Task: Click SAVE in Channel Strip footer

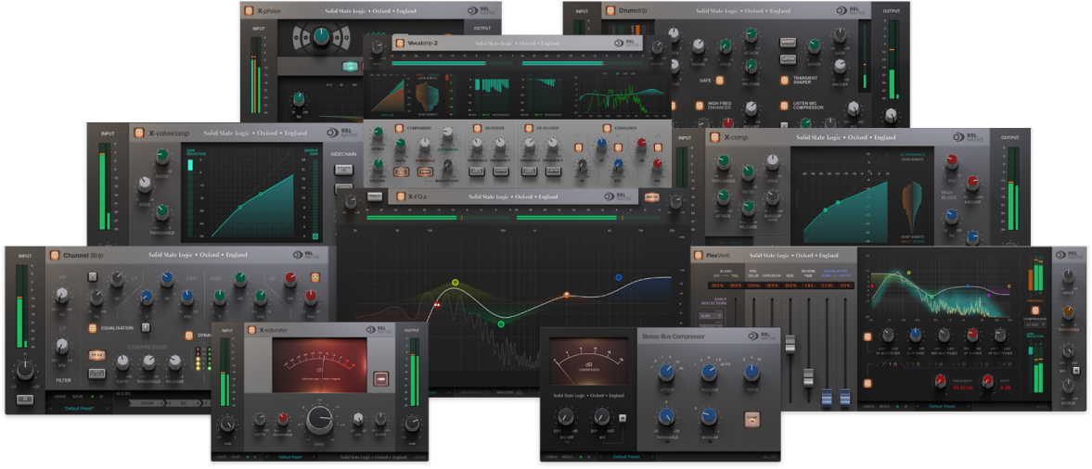Action: click(x=77, y=397)
